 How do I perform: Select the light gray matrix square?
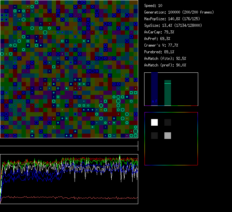coord(168,135)
